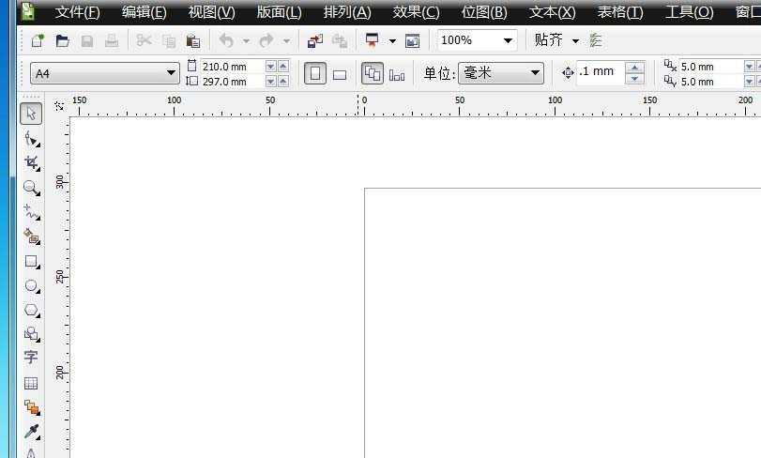Select the Text (字) tool
This screenshot has width=761, height=458.
coord(31,358)
